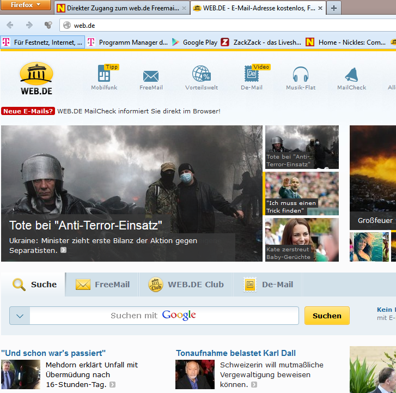Open the Und schon war's passiert headline

click(53, 353)
